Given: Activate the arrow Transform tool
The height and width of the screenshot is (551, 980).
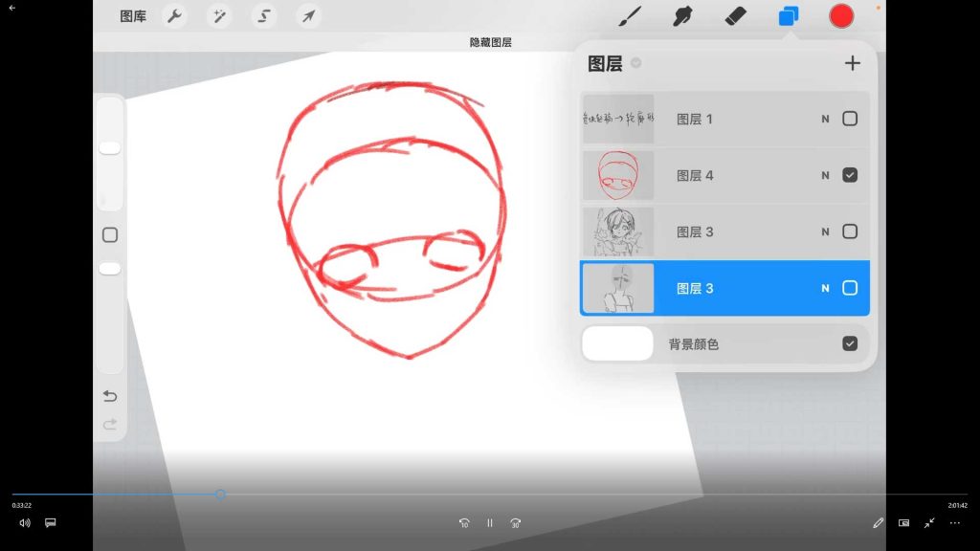Looking at the screenshot, I should point(309,16).
